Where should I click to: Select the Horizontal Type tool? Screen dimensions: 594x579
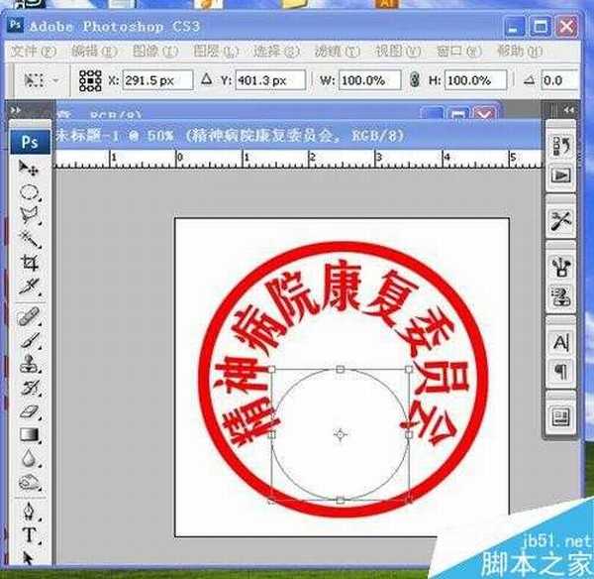coord(30,535)
